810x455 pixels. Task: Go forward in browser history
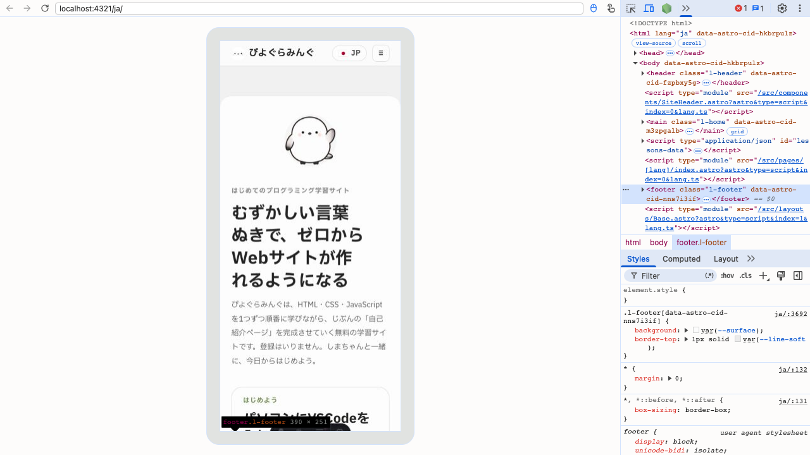pyautogui.click(x=27, y=8)
